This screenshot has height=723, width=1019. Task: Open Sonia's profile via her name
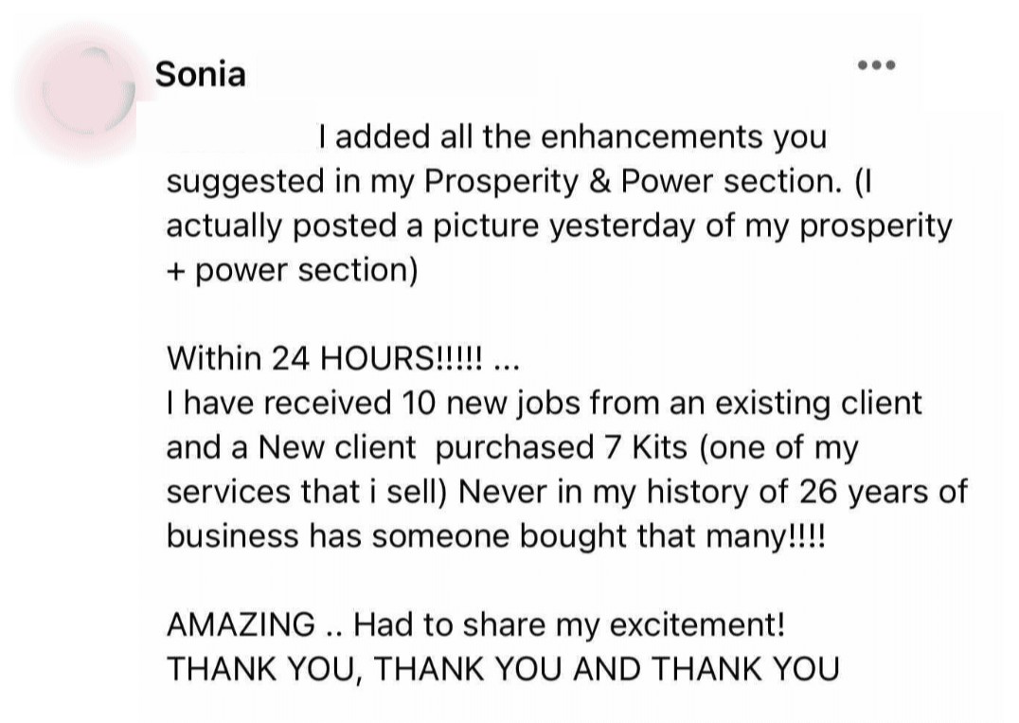coord(200,73)
